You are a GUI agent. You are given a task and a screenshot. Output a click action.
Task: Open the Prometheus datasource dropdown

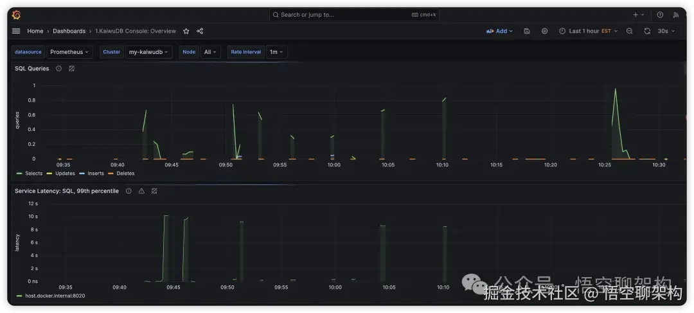69,52
